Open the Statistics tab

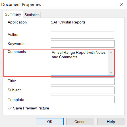(x=32, y=15)
